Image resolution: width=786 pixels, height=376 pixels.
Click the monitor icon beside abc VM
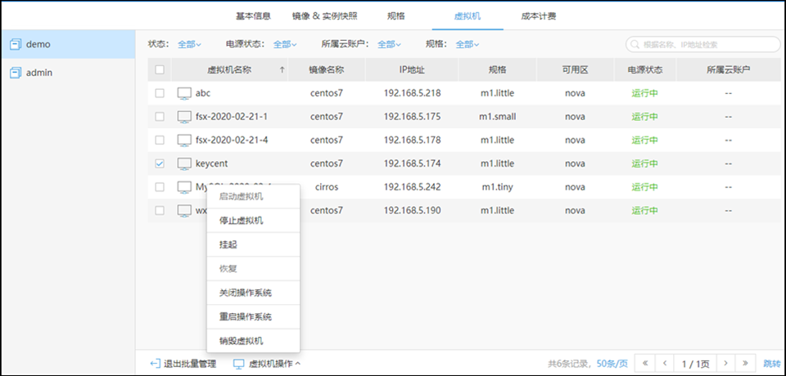(184, 93)
